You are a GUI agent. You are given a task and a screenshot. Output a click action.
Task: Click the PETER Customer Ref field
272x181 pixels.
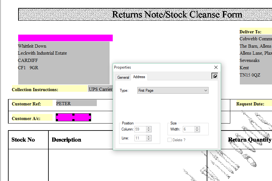pos(76,103)
